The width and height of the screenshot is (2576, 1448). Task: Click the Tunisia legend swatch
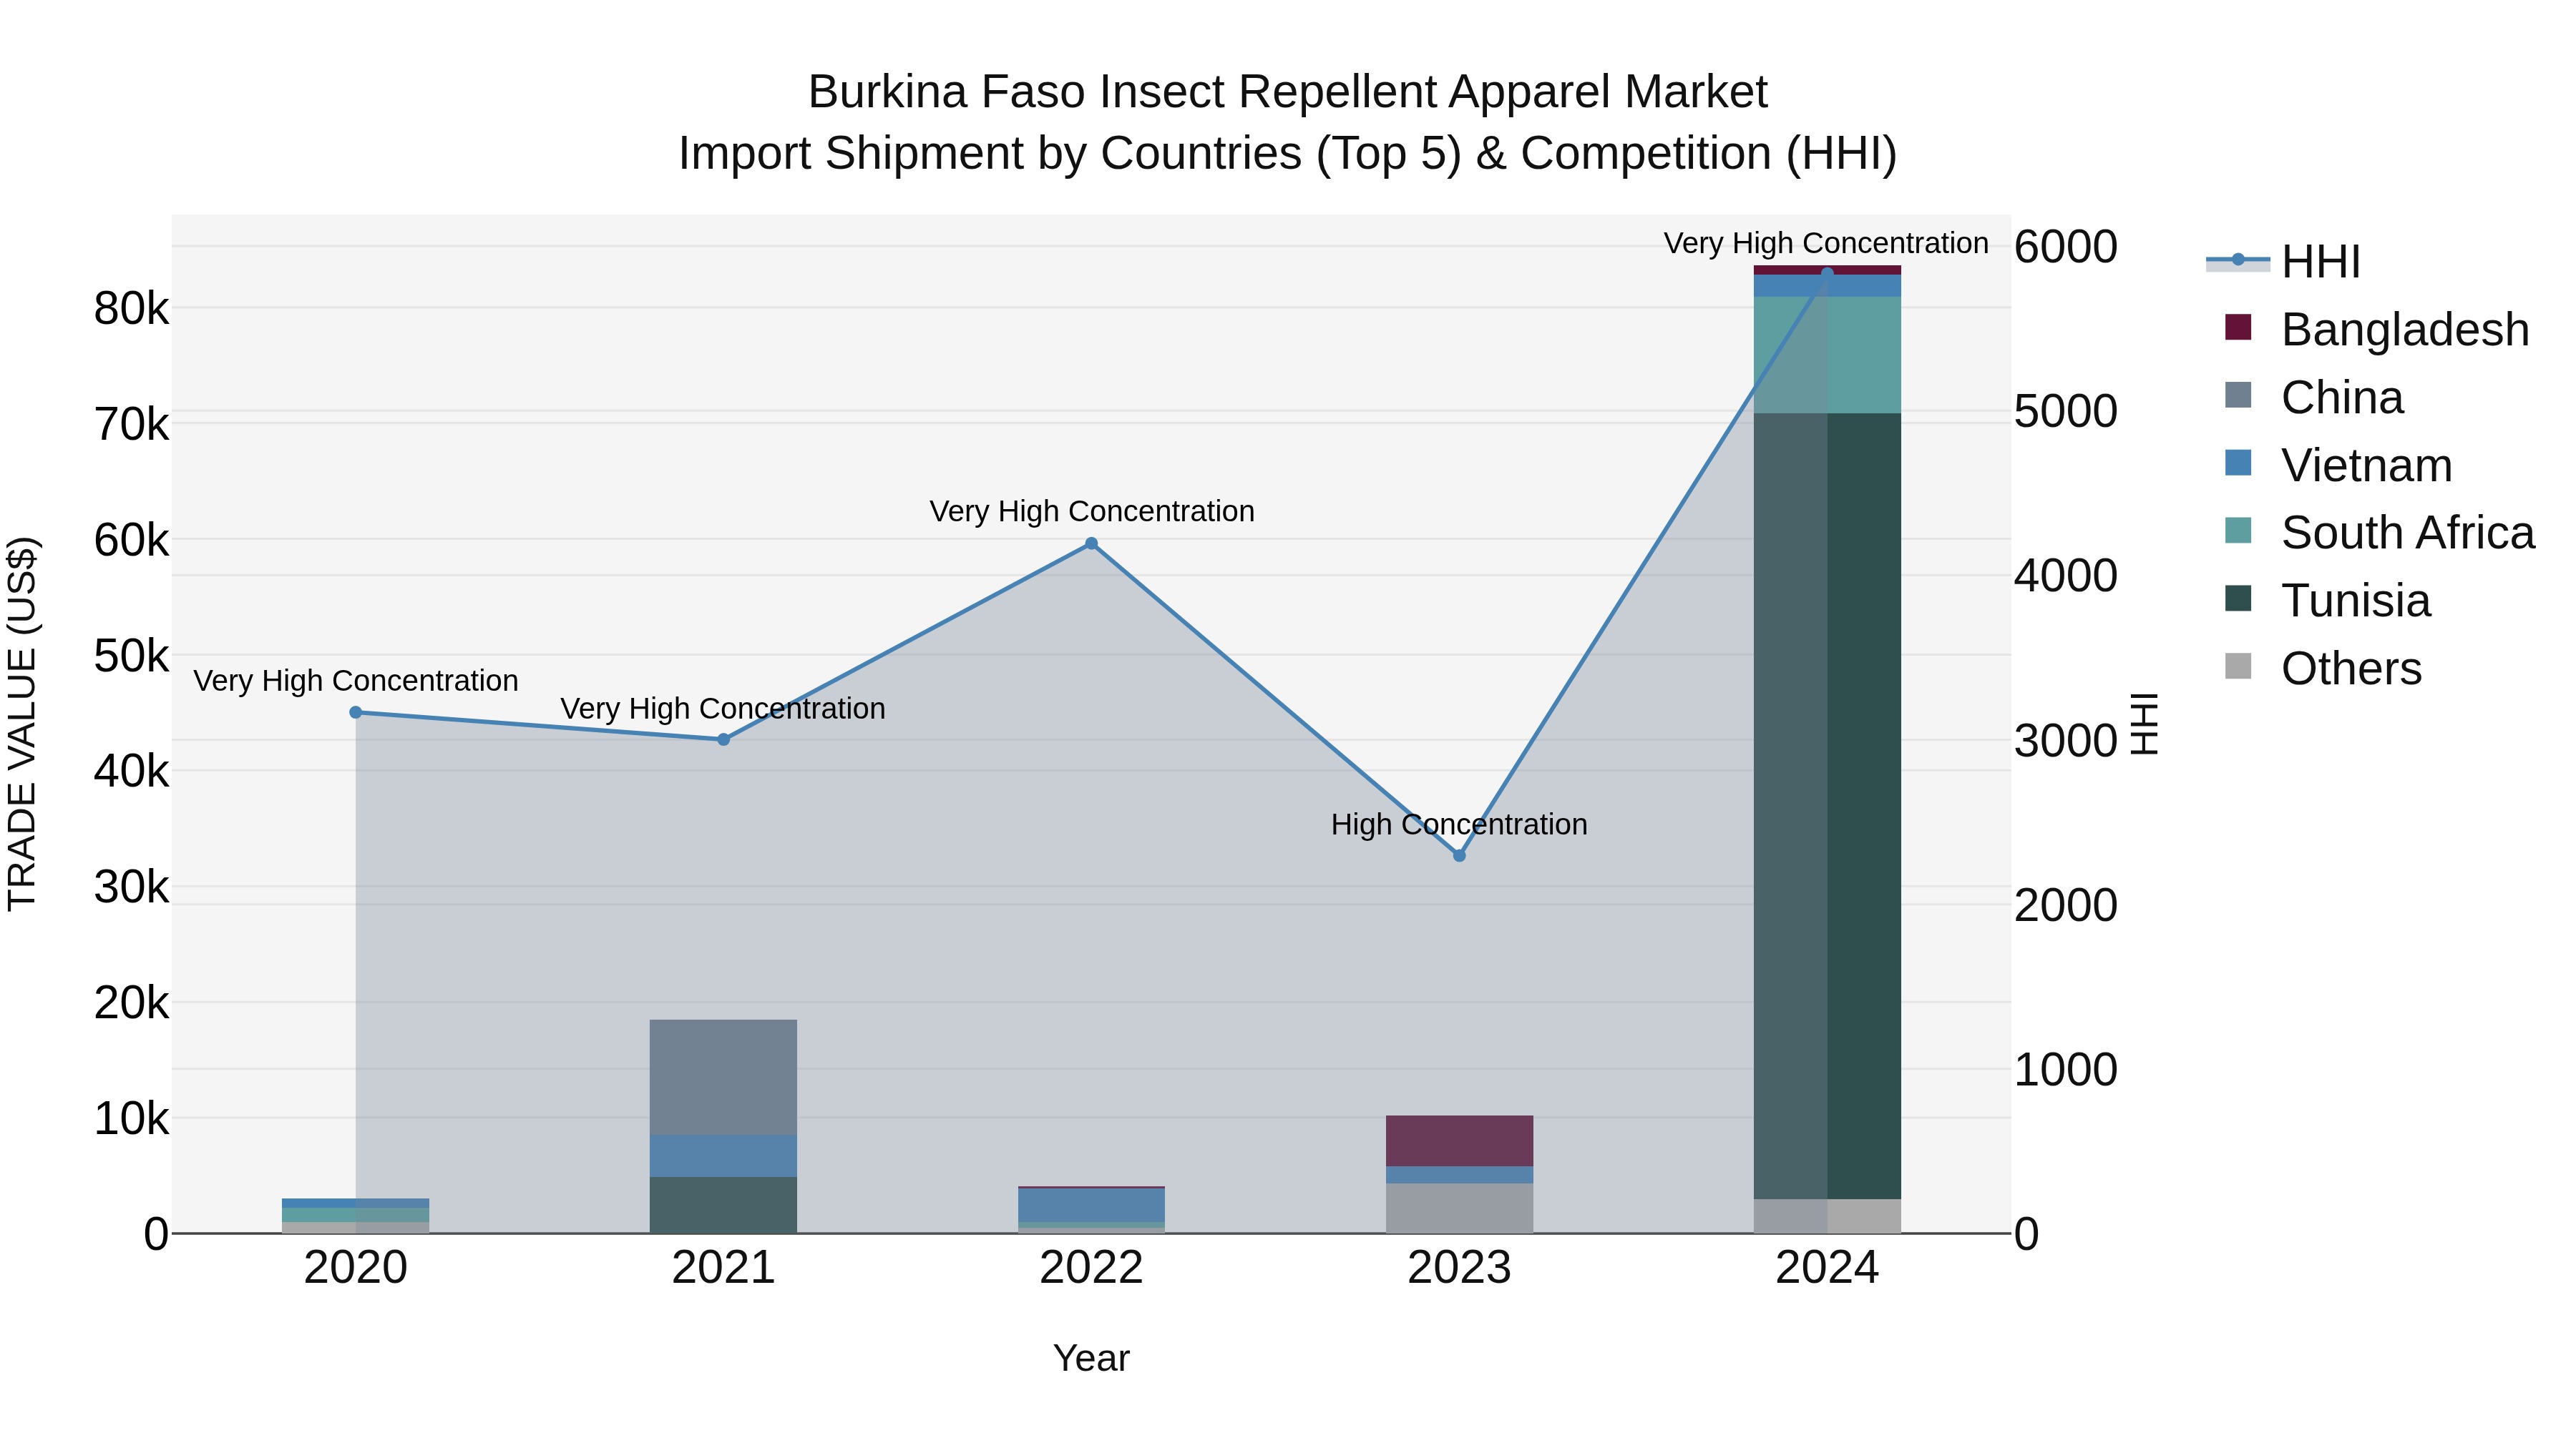pyautogui.click(x=2238, y=599)
